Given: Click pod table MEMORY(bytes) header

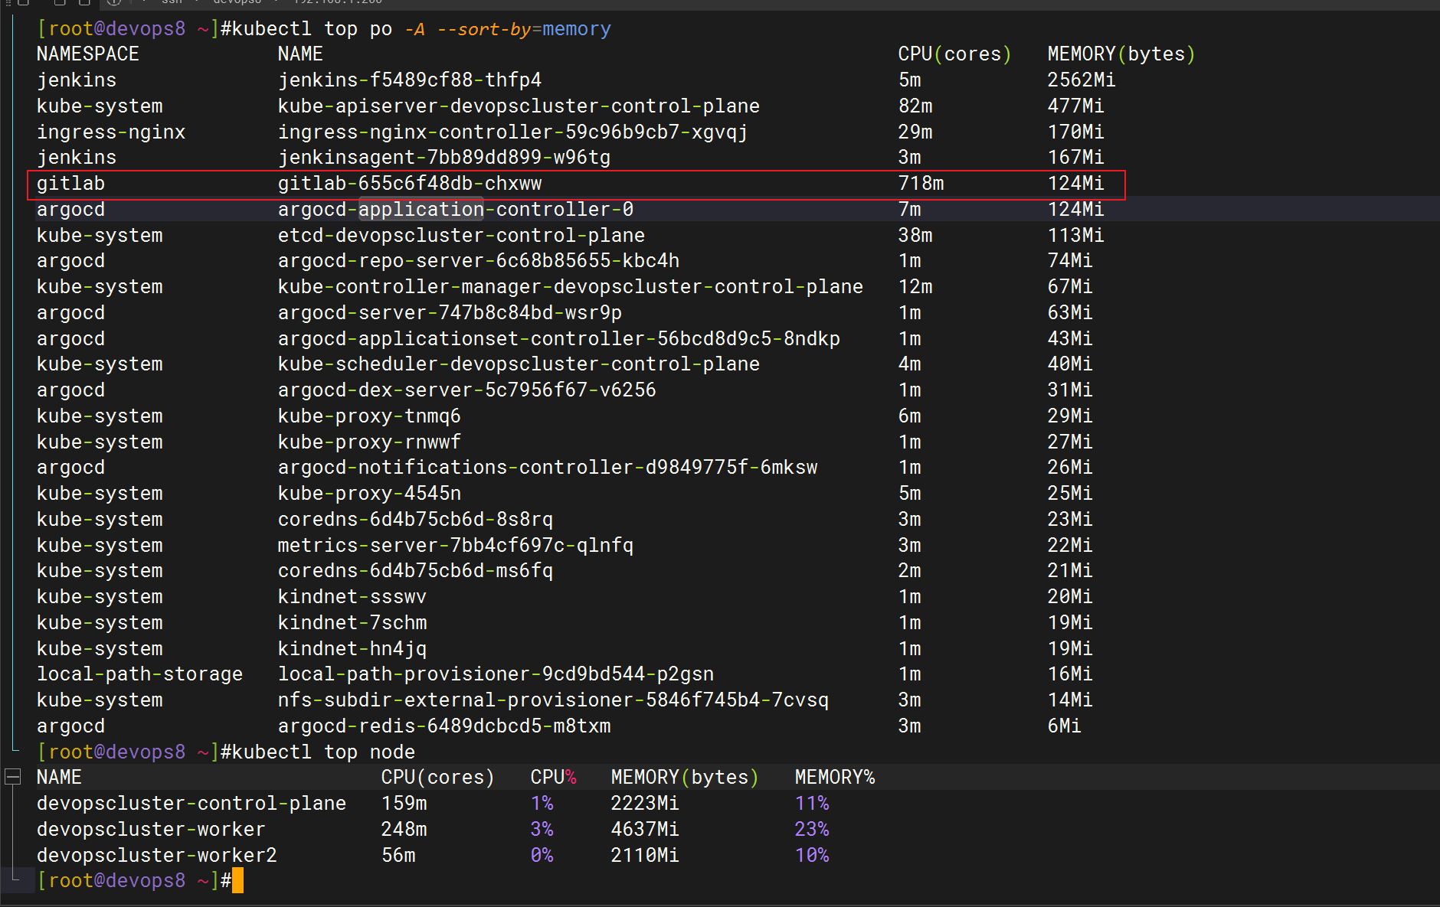Looking at the screenshot, I should (x=1121, y=54).
